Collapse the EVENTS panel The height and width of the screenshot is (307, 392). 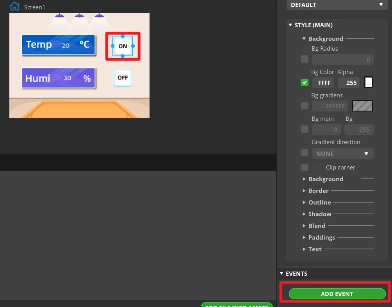(282, 273)
